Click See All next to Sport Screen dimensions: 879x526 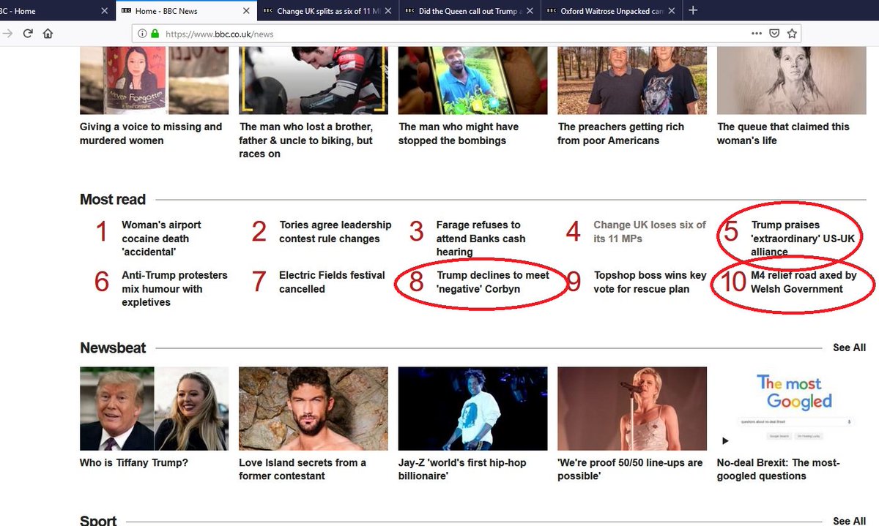pos(849,521)
